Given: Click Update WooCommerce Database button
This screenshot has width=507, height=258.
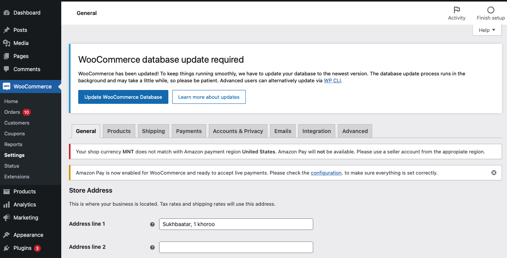Looking at the screenshot, I should pyautogui.click(x=123, y=97).
